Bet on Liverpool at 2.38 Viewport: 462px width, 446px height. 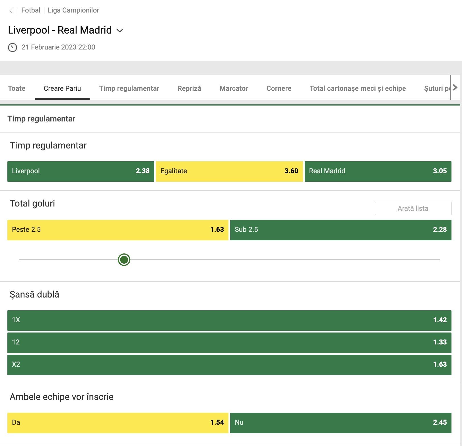tap(81, 172)
